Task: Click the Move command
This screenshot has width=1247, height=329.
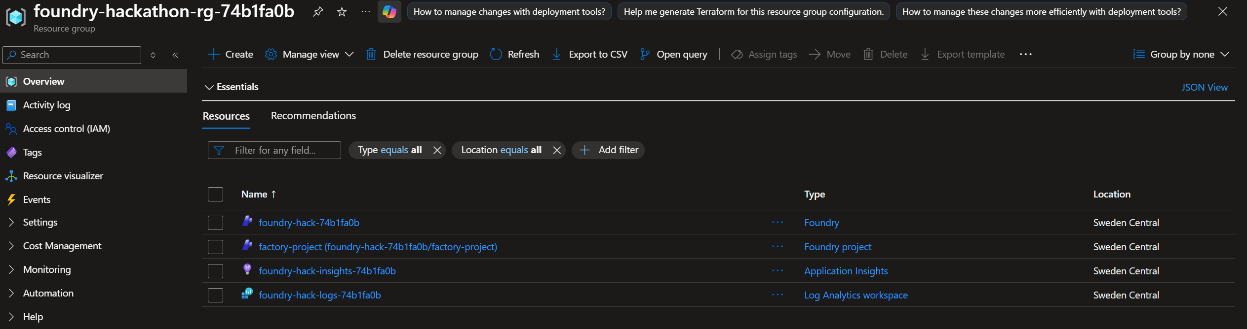Action: coord(830,54)
